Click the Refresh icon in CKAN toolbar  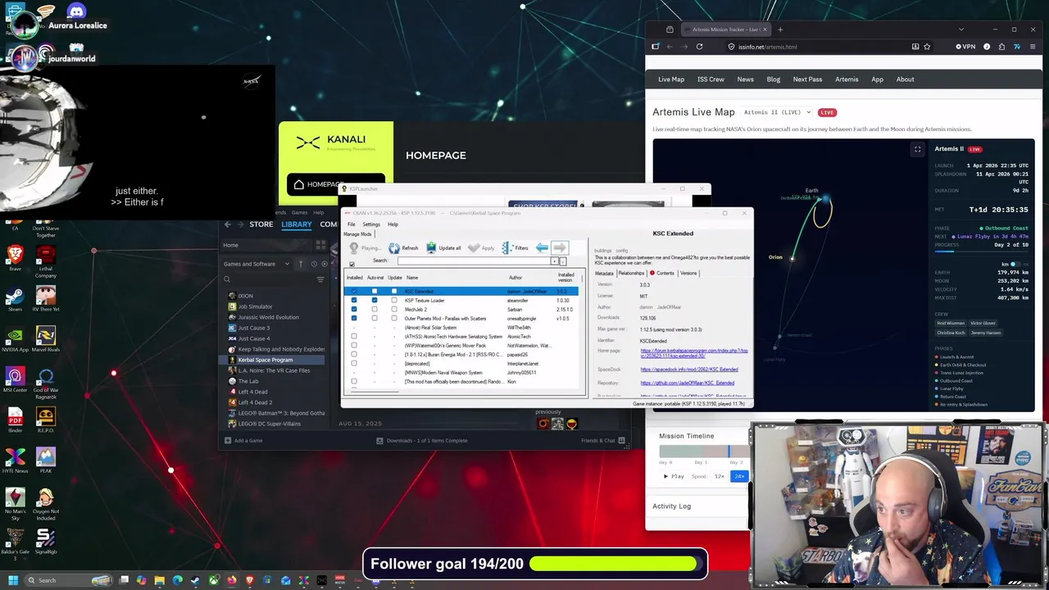point(394,247)
